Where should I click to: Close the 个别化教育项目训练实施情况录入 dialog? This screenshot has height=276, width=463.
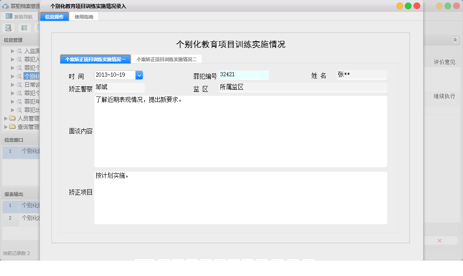click(x=417, y=6)
